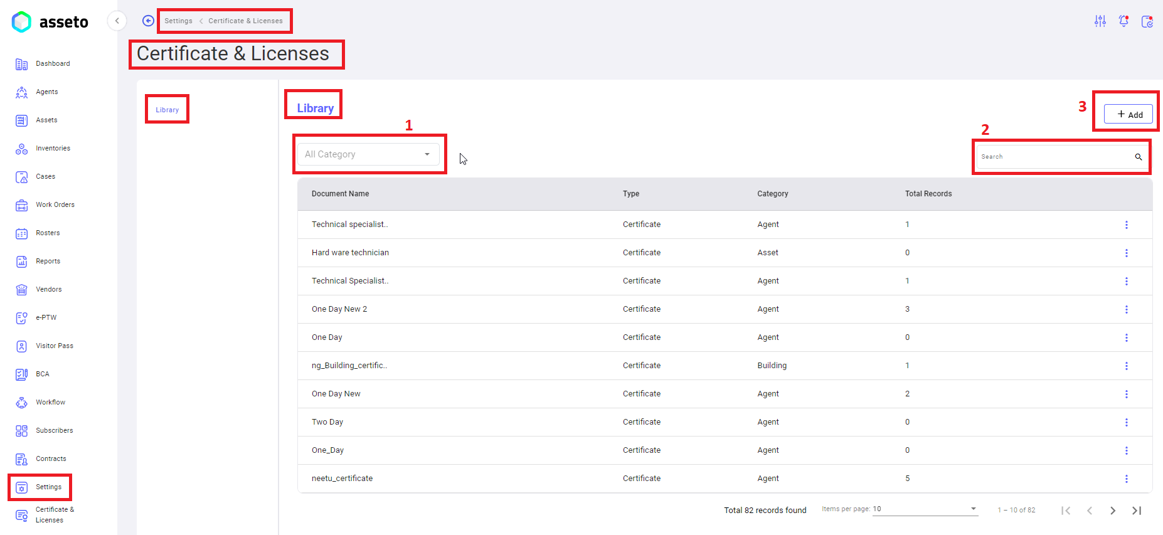
Task: Select Library tab in left panel
Action: [167, 110]
